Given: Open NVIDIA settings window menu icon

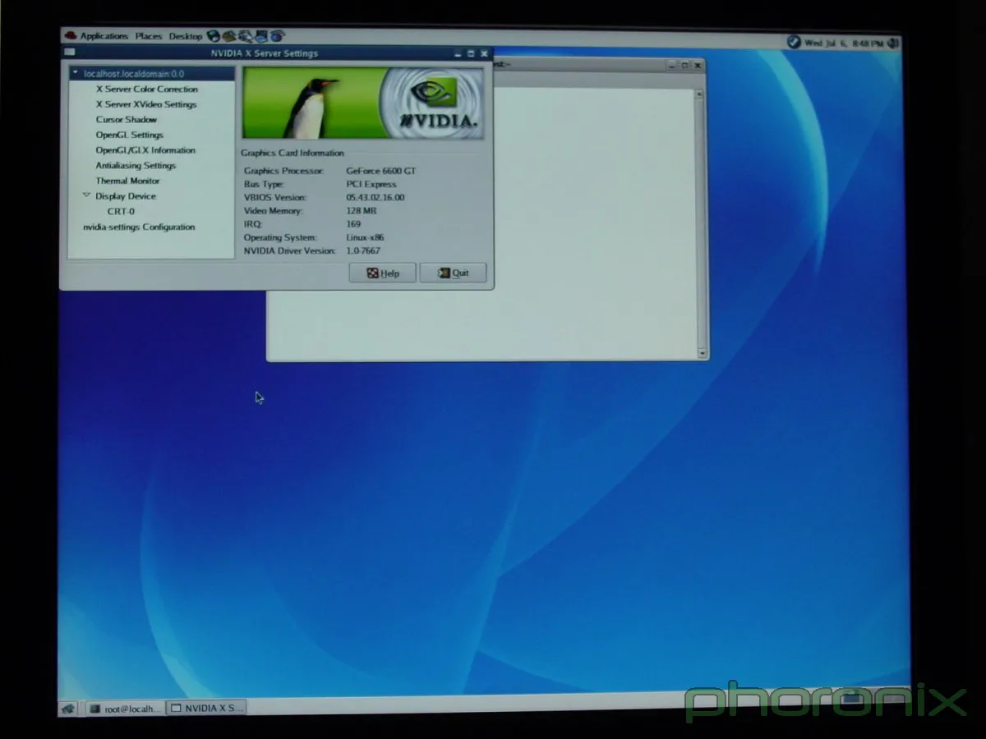Looking at the screenshot, I should pos(69,53).
